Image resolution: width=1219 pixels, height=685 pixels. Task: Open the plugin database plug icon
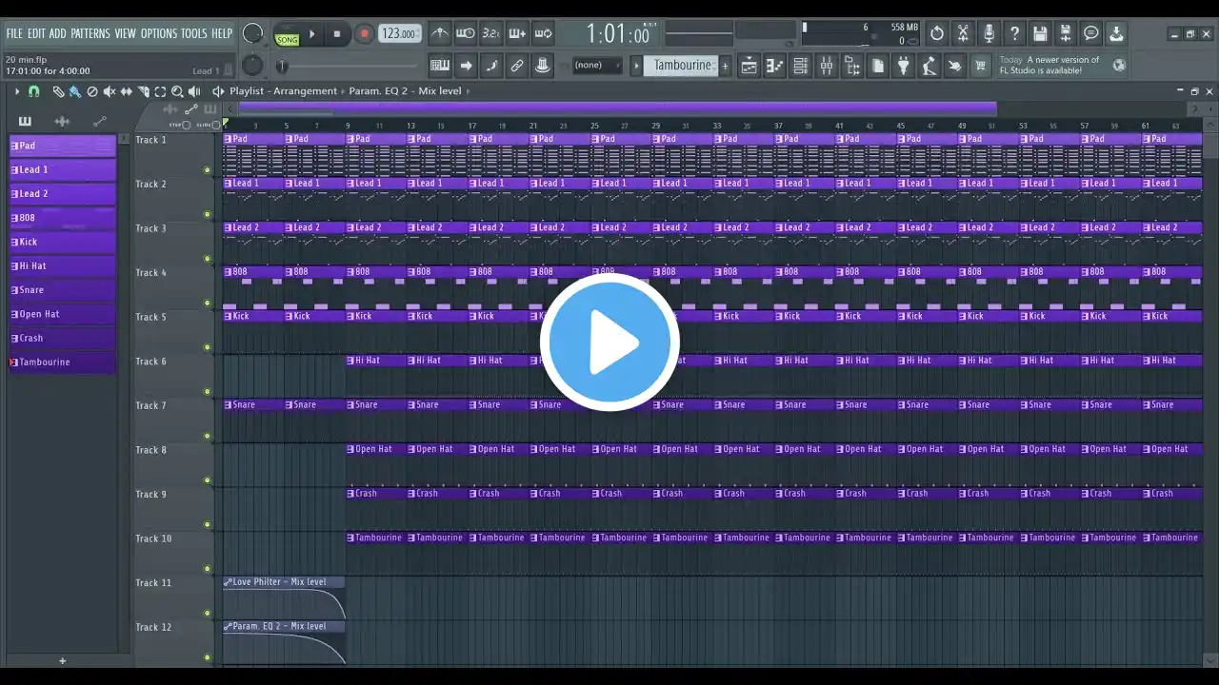coord(903,66)
